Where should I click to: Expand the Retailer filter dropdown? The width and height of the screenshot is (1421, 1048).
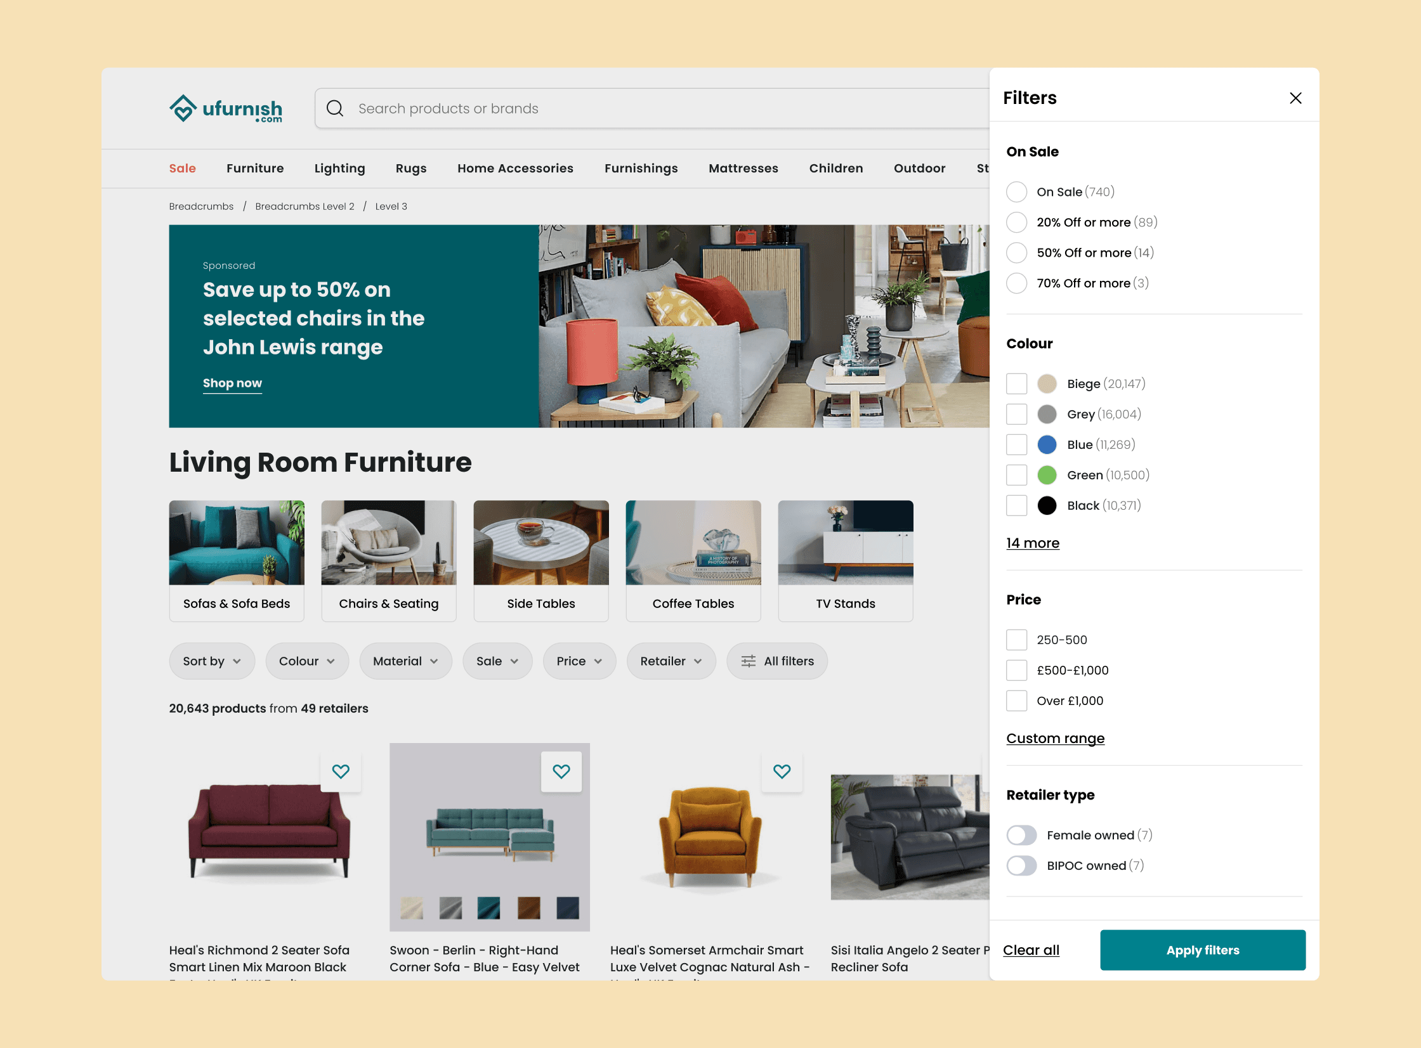click(x=670, y=661)
